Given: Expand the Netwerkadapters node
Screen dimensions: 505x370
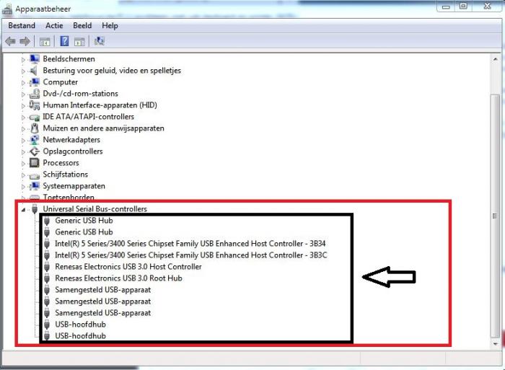Looking at the screenshot, I should [23, 141].
